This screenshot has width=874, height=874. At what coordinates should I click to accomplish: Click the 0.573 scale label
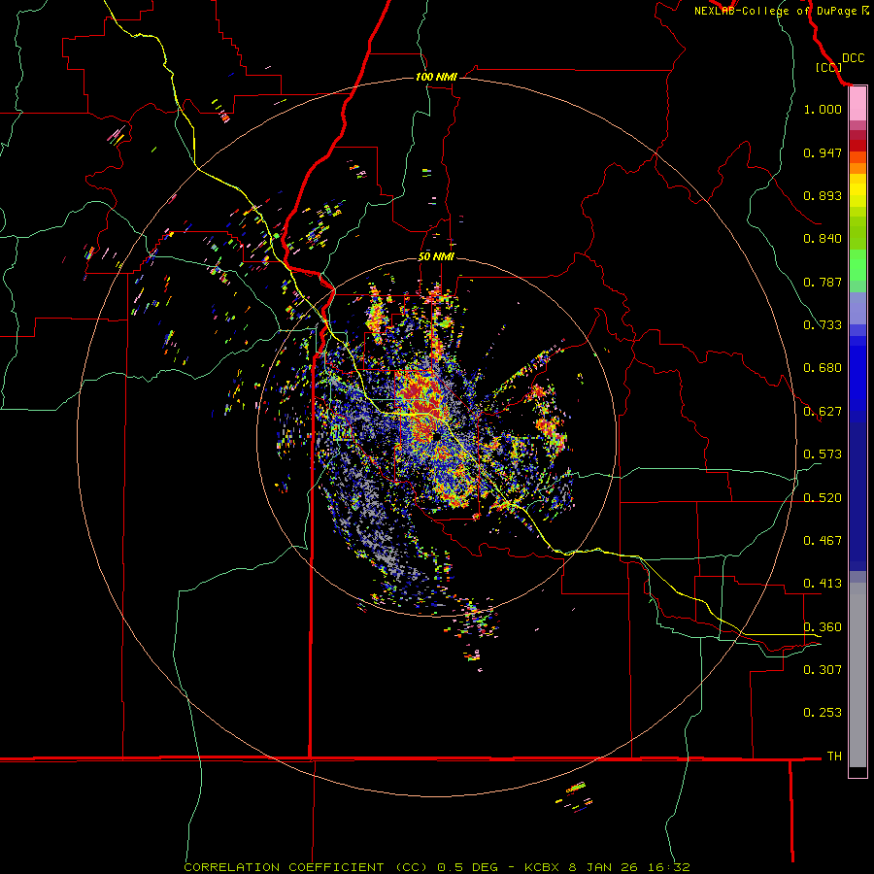coord(823,454)
